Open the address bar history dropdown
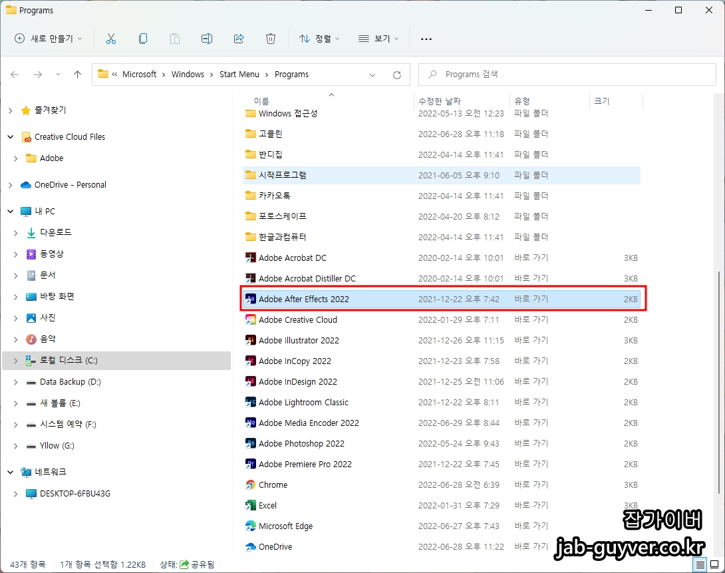725x573 pixels. click(x=372, y=75)
